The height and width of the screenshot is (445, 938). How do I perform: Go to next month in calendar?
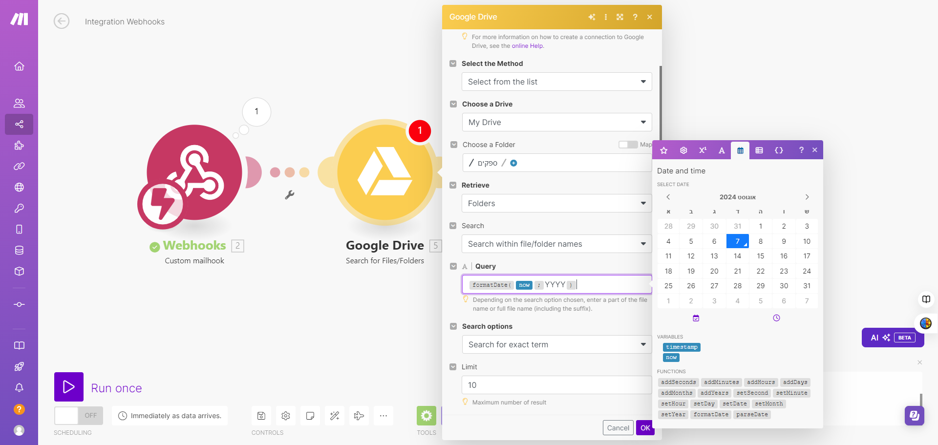(x=807, y=197)
